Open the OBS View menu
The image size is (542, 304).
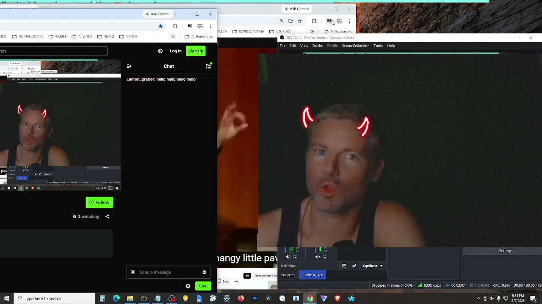coord(304,46)
